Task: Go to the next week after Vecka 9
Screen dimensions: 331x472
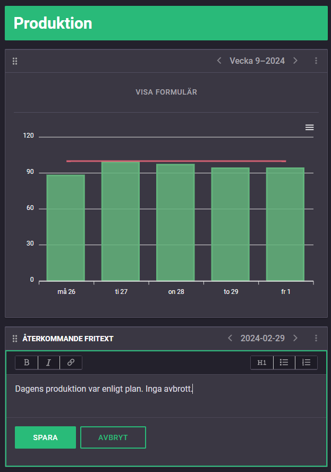Action: click(x=295, y=61)
